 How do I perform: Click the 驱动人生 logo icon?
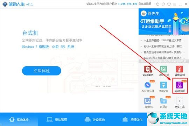[x=5, y=4]
